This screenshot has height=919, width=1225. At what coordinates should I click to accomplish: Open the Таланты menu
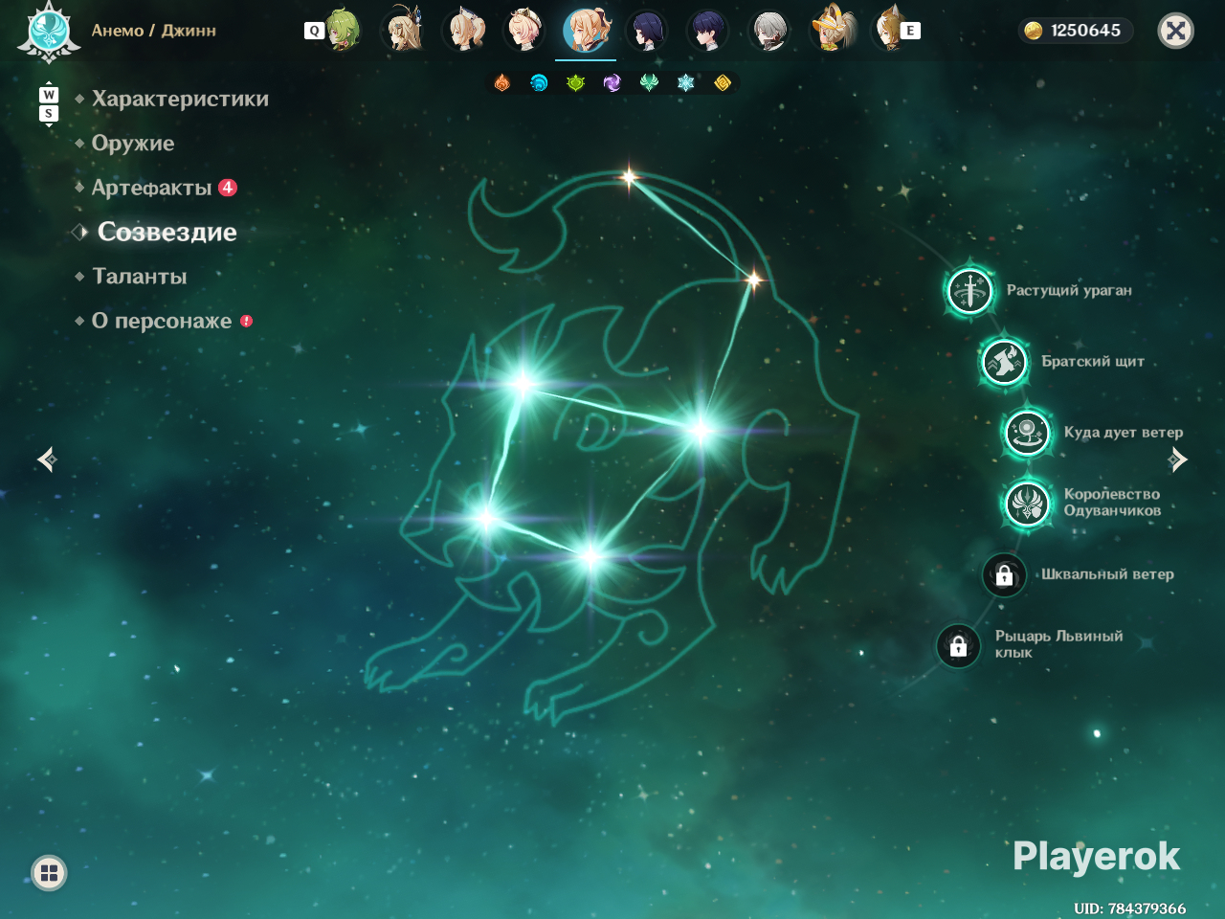pos(140,277)
